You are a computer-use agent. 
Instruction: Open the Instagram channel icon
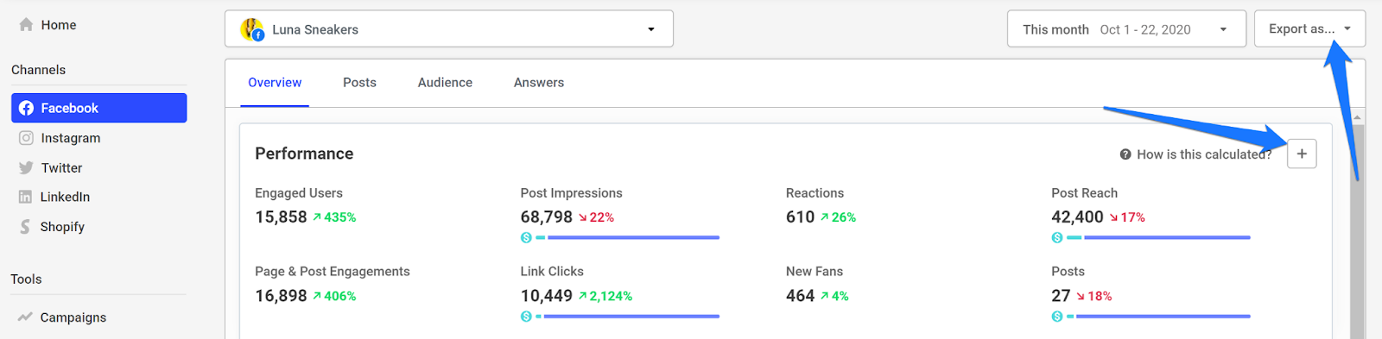pos(26,138)
